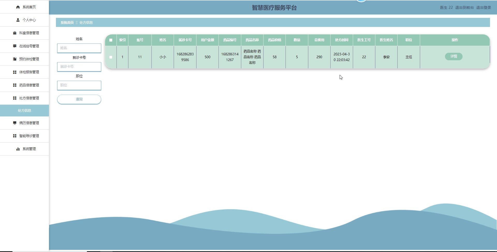The image size is (497, 252).
Task: Click the name cell 小小
Action: tap(163, 57)
